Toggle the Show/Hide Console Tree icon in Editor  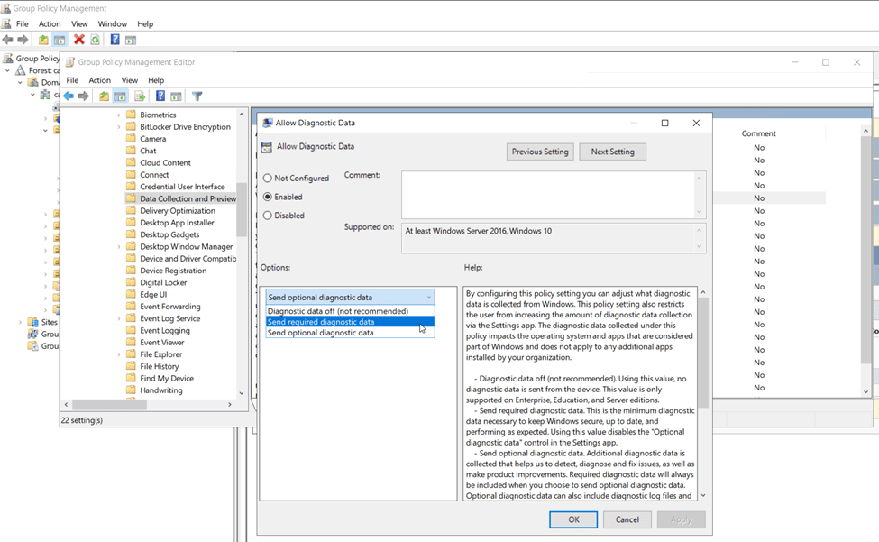pyautogui.click(x=120, y=96)
